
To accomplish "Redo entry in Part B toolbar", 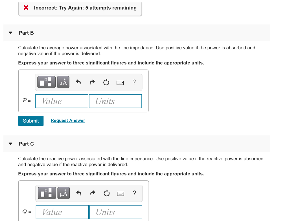I will tap(92, 82).
